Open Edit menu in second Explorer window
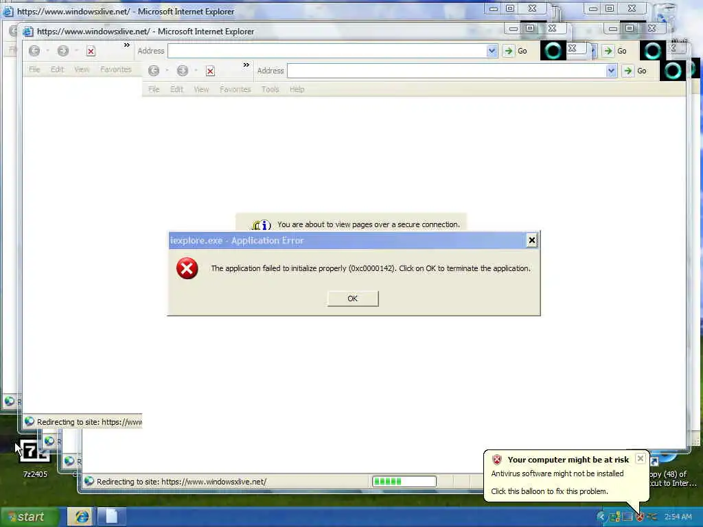The width and height of the screenshot is (703, 527). [x=58, y=69]
